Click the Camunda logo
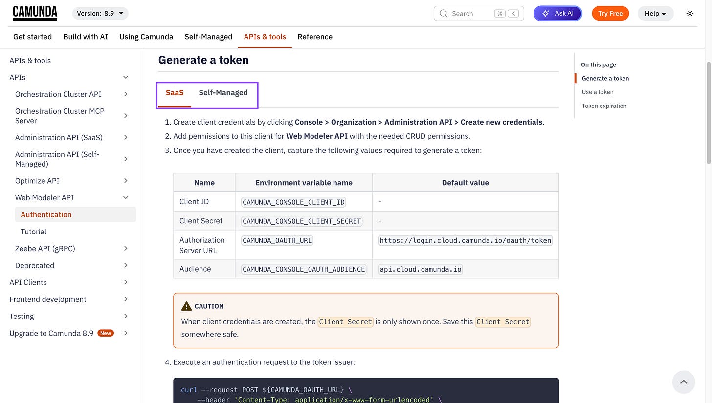The height and width of the screenshot is (403, 712). 35,13
